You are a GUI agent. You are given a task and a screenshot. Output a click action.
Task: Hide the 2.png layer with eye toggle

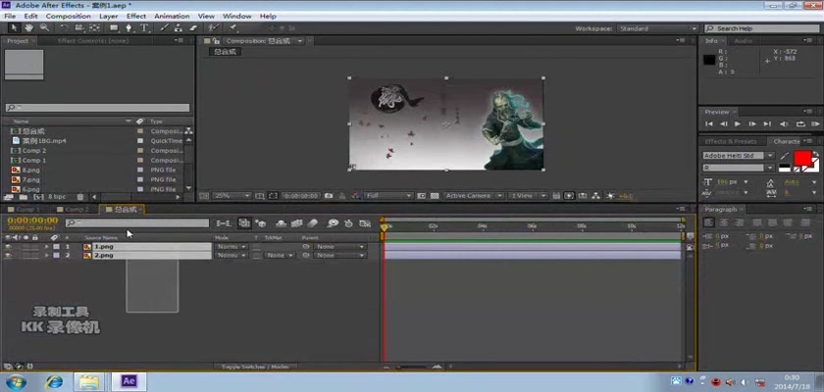coord(8,256)
